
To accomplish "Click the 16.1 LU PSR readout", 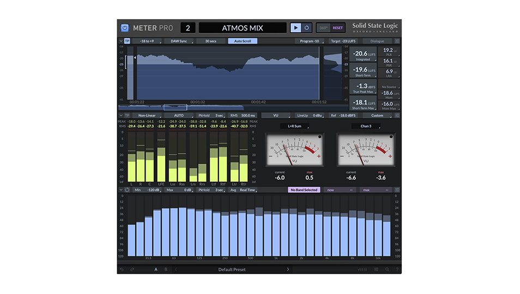I will coord(389,62).
